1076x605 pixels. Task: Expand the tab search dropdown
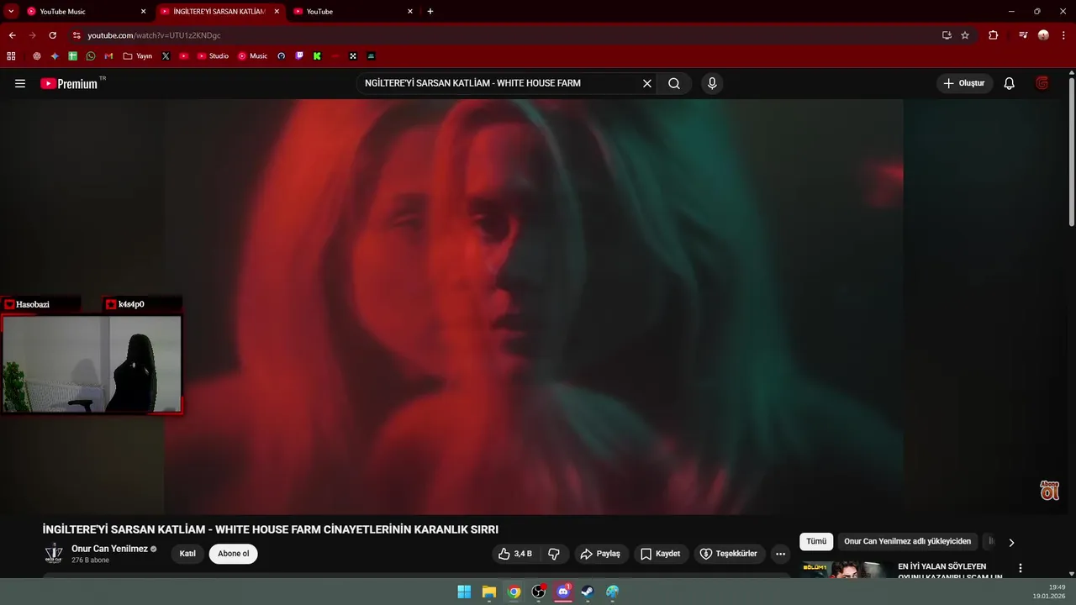pos(11,12)
